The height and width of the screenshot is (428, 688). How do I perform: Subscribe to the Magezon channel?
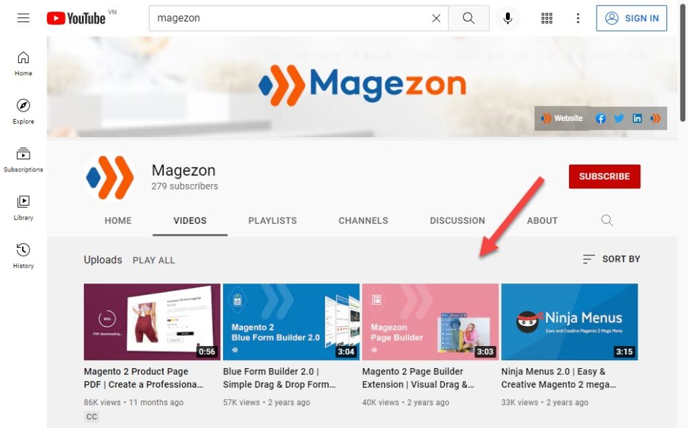604,177
